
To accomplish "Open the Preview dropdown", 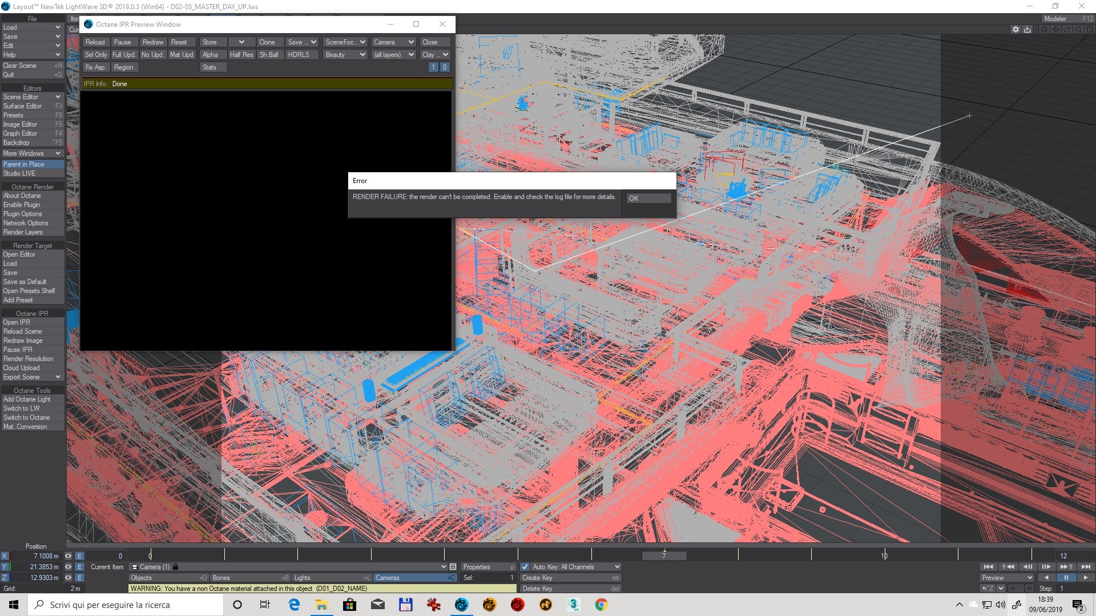I will tap(1007, 578).
